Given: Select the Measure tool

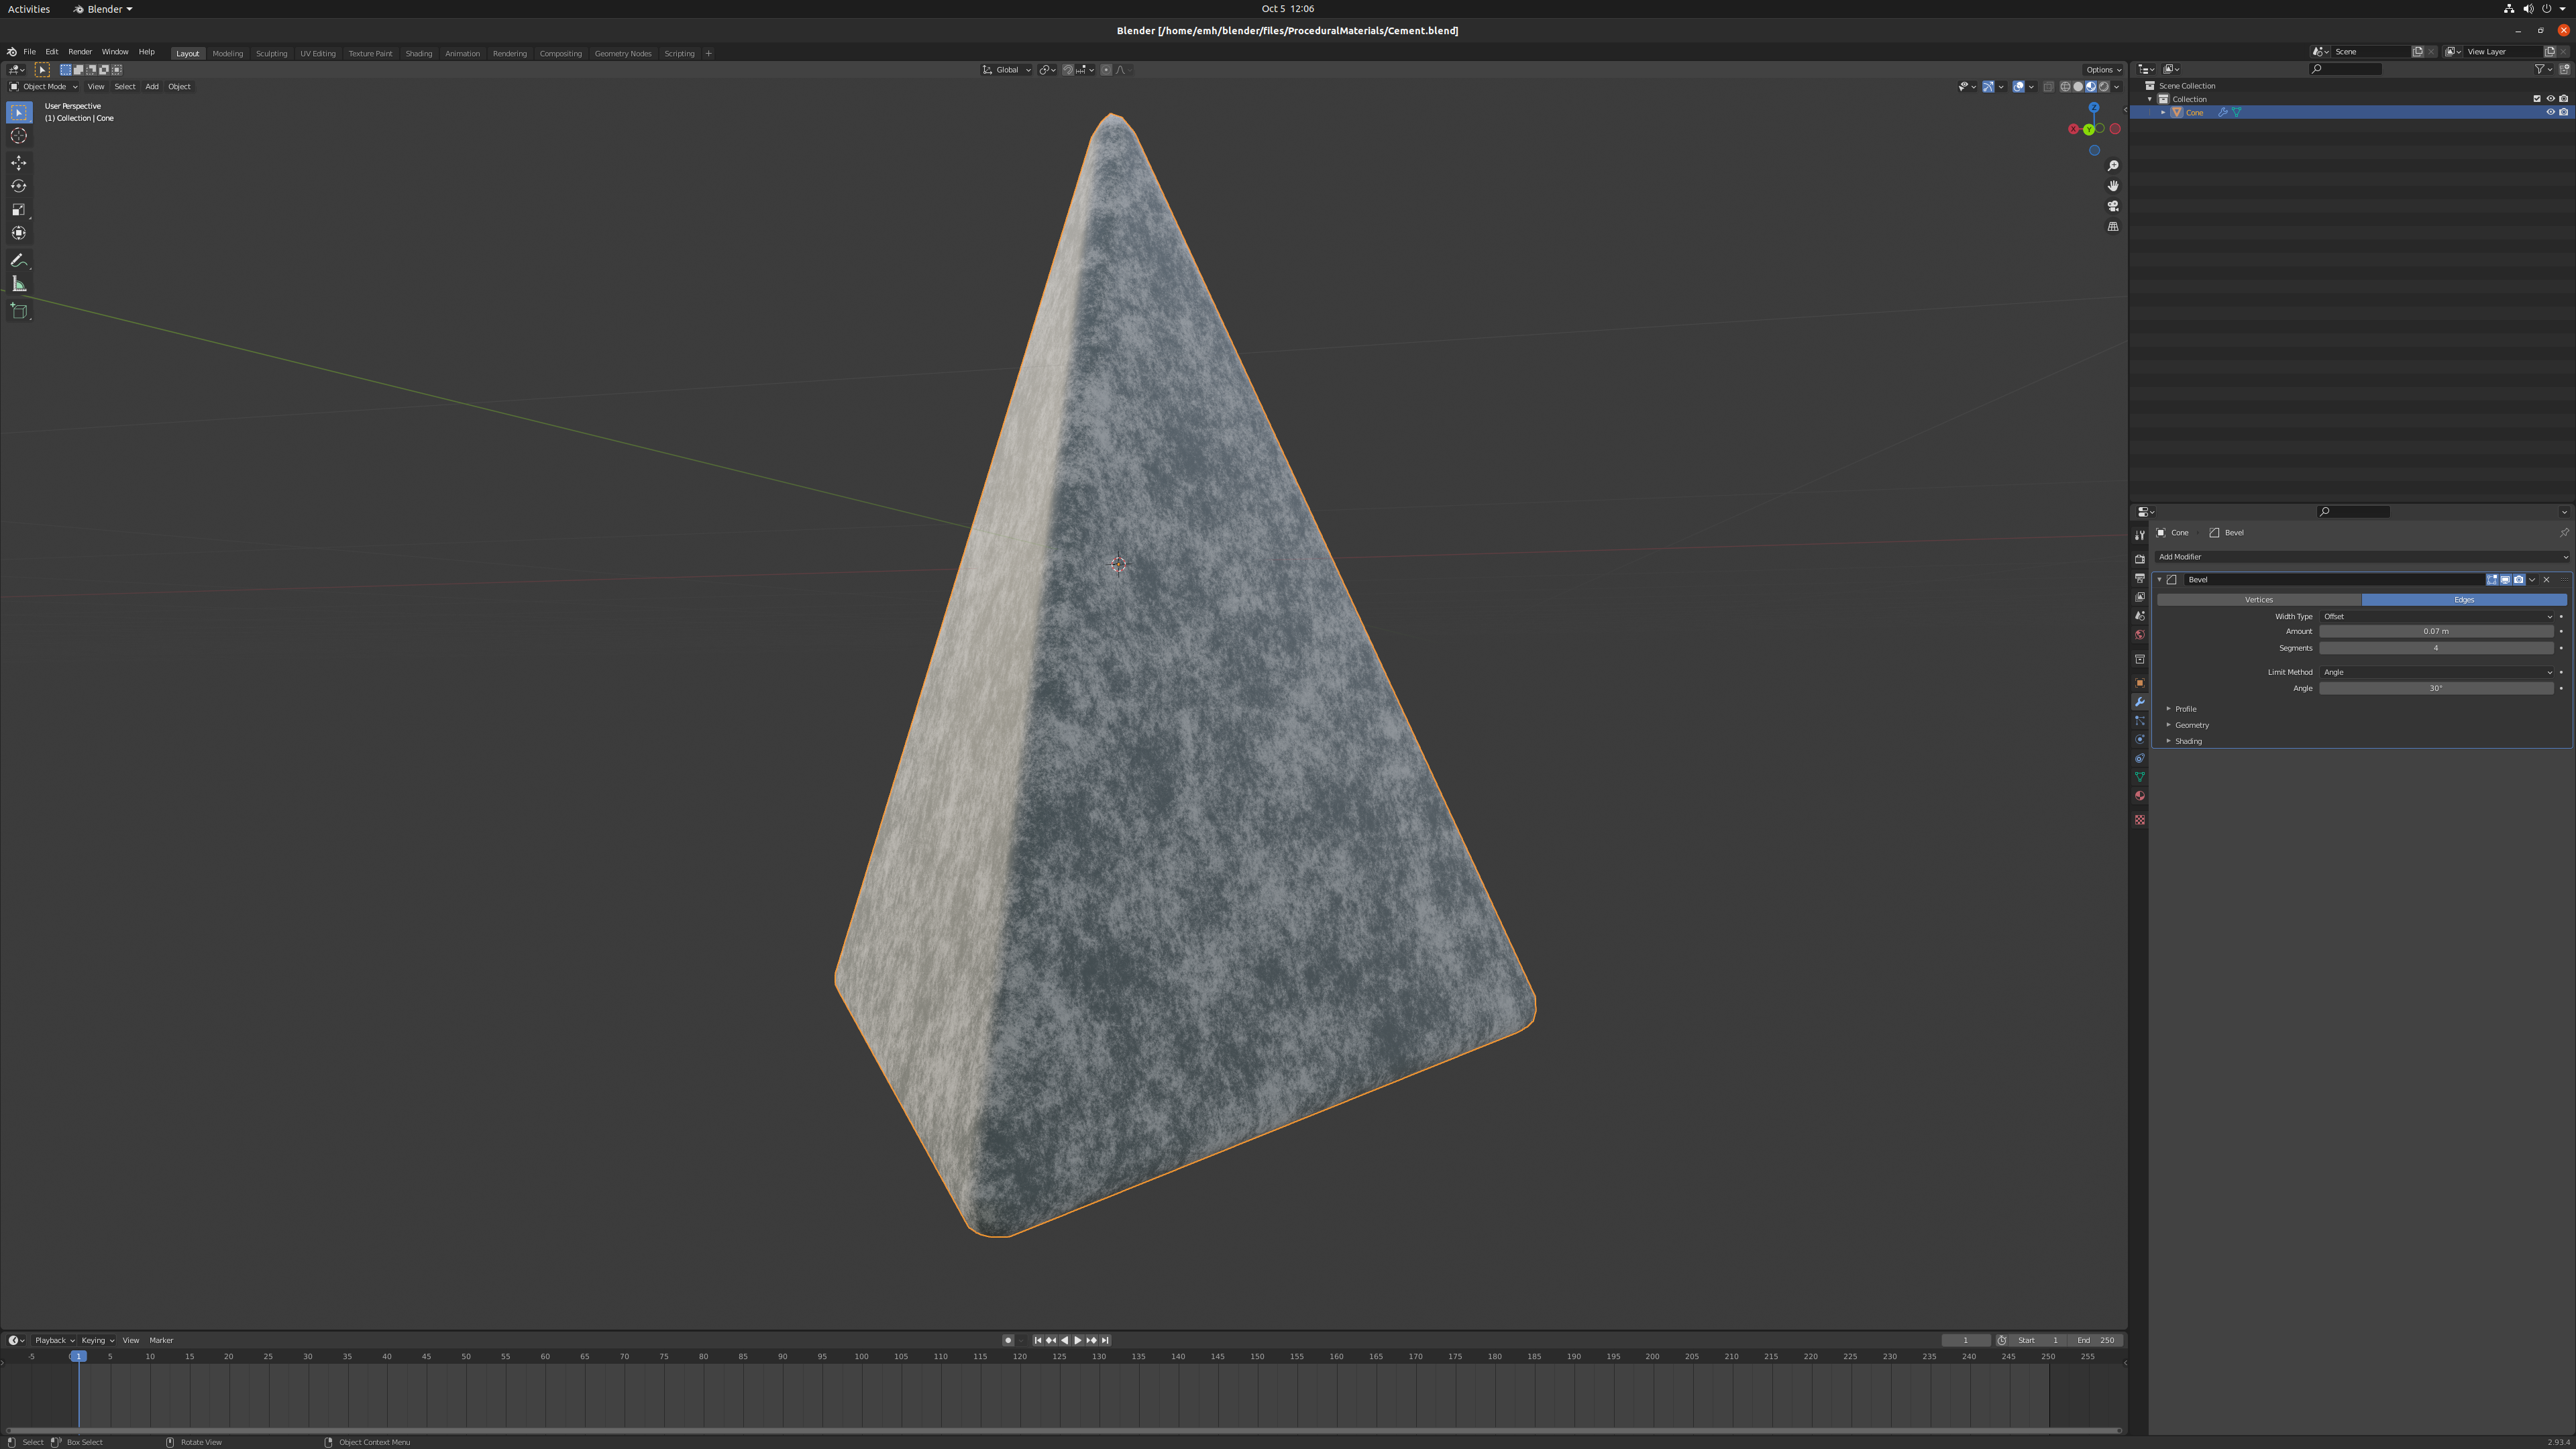Looking at the screenshot, I should (x=19, y=284).
